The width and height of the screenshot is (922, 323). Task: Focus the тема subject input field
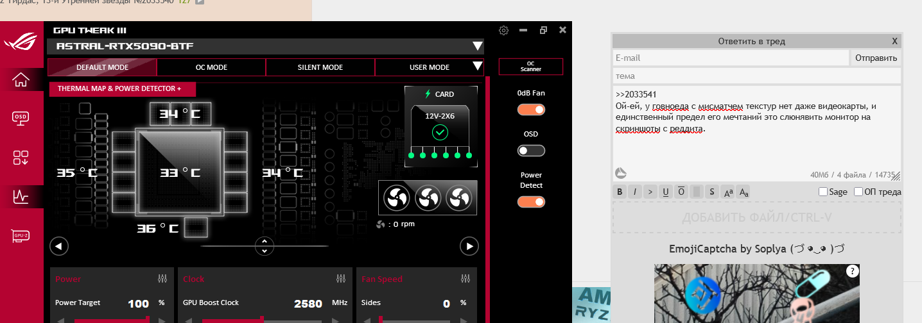757,76
